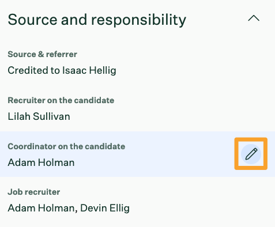Screen dimensions: 275x227
Task: Select the Source & referrer label
Action: tap(42, 54)
